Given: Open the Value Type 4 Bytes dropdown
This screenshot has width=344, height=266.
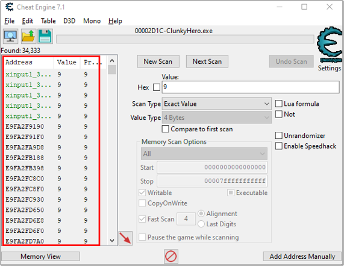Looking at the screenshot, I should 216,118.
